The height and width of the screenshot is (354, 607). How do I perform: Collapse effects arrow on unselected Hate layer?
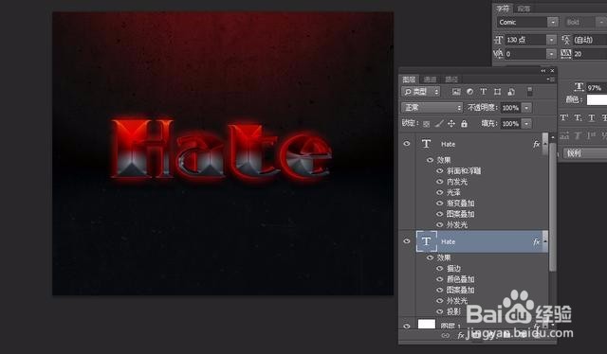point(545,144)
